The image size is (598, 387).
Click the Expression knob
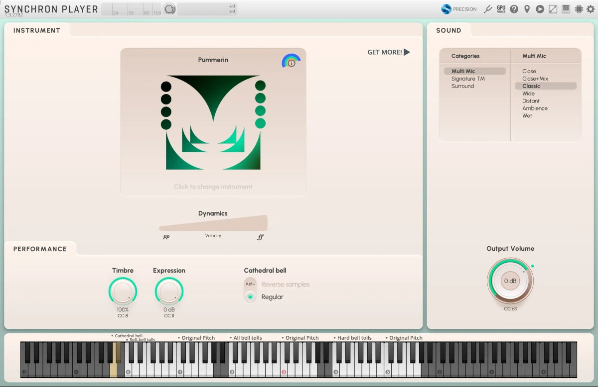coord(169,291)
